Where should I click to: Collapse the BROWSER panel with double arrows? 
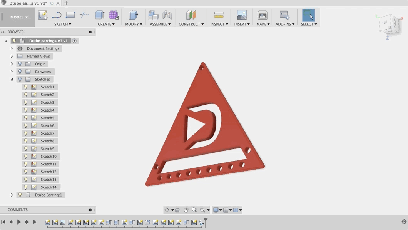point(2,32)
